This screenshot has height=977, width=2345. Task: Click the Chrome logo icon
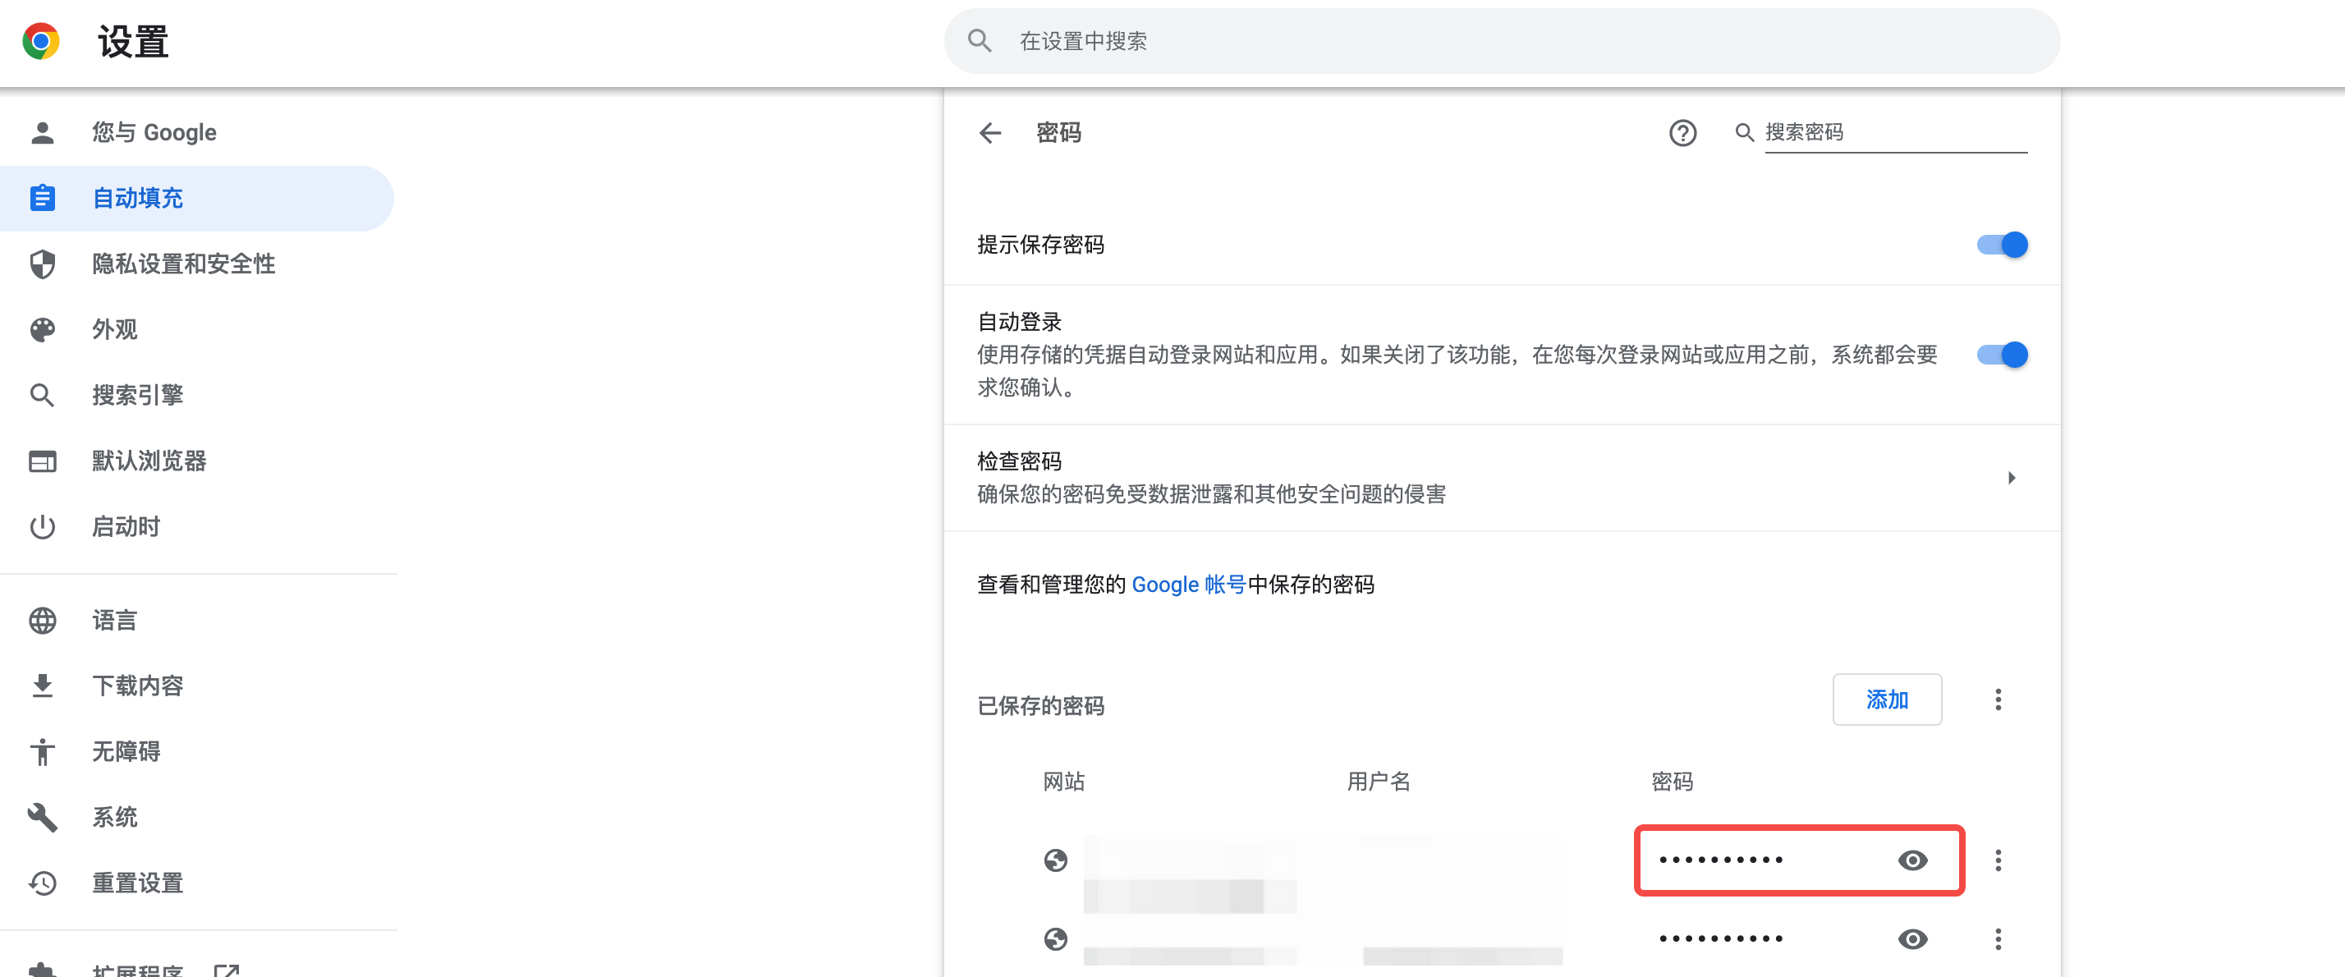click(x=41, y=41)
